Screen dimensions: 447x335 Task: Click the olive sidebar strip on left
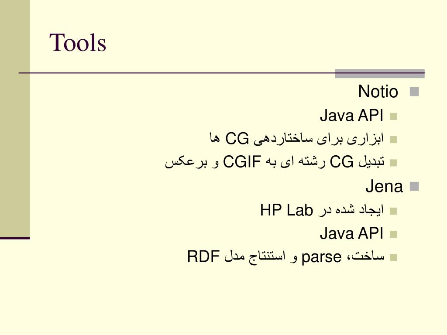pyautogui.click(x=15, y=118)
